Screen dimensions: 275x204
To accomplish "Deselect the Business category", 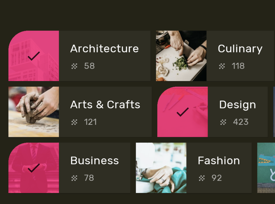I will tap(34, 168).
